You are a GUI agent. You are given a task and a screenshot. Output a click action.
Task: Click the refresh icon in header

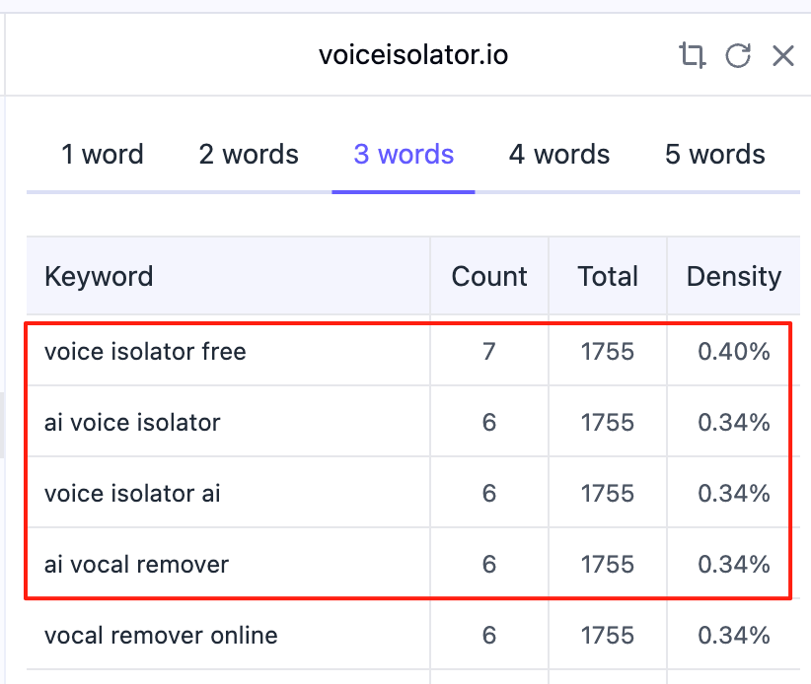pos(738,55)
